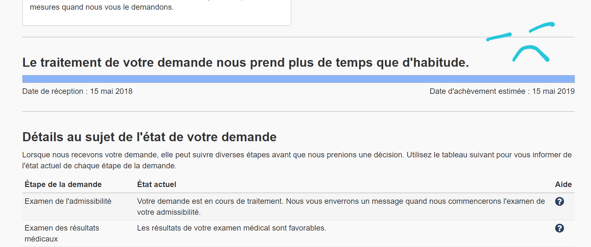The width and height of the screenshot is (591, 247).
Task: Click the 'Étape de la demande' column header
Action: [x=63, y=184]
